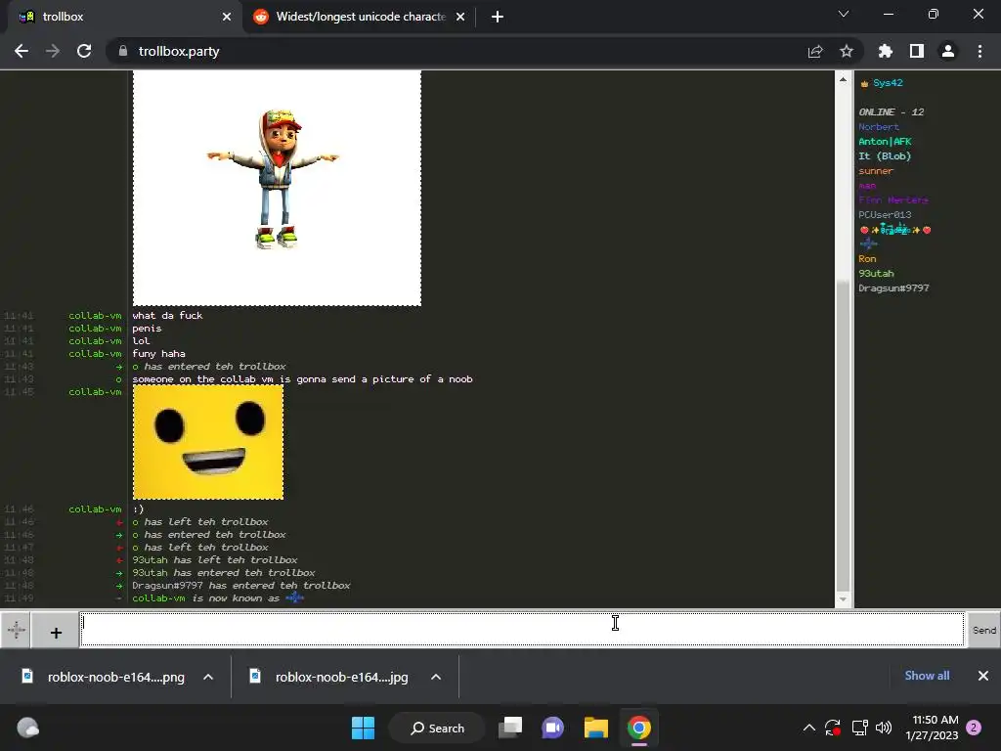Show hidden tray icons chevron
The width and height of the screenshot is (1001, 751).
[x=808, y=728]
